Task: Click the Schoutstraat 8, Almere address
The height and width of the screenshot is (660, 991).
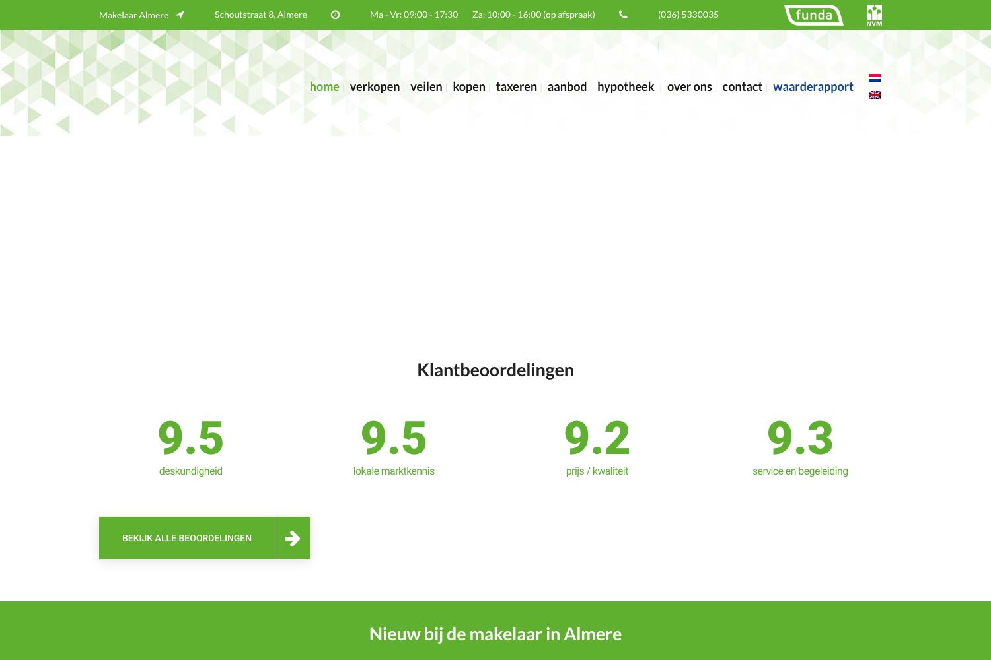Action: pos(261,15)
